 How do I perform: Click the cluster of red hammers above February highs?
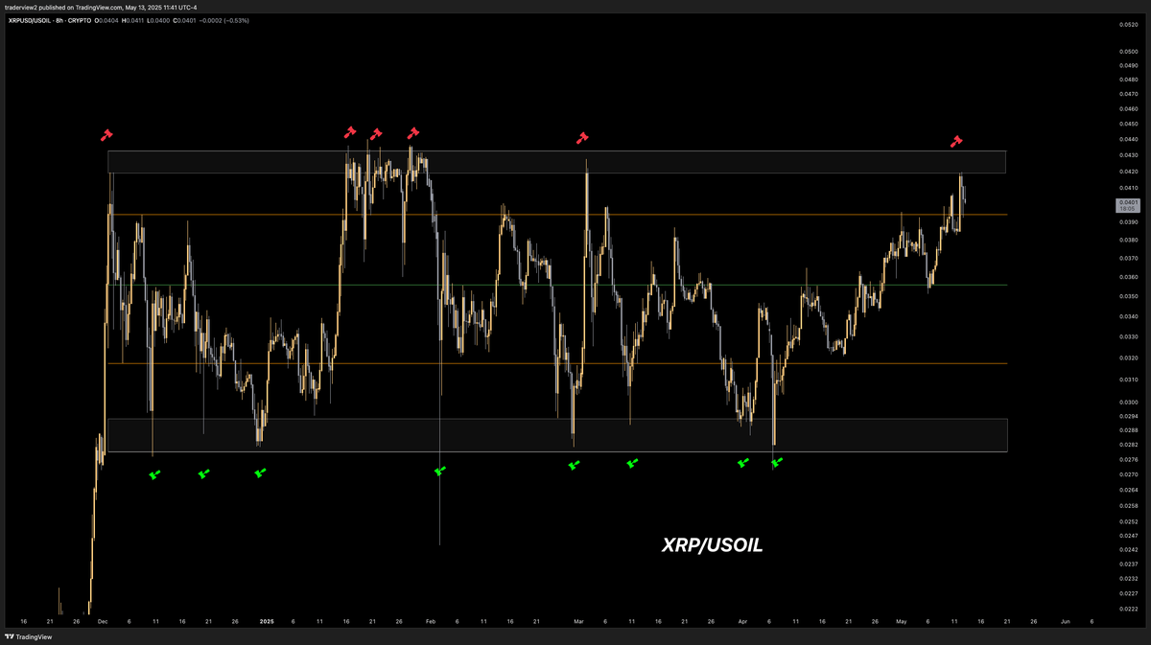[x=378, y=133]
